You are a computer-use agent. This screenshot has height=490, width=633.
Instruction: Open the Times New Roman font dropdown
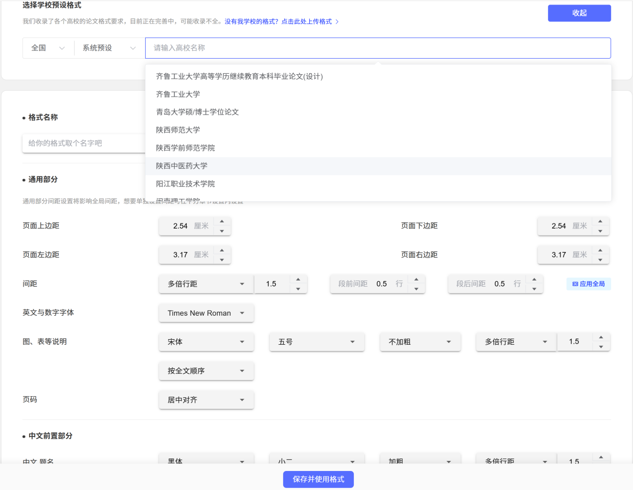[206, 313]
